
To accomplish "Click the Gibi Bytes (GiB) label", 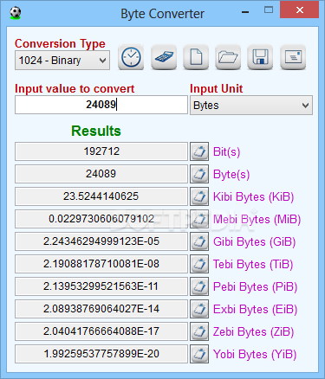I will click(x=254, y=242).
